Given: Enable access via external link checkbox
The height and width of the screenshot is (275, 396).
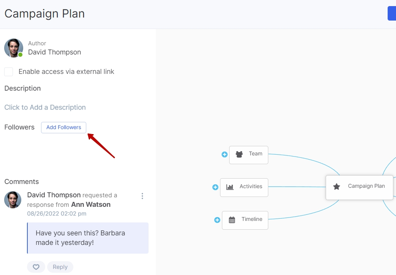Looking at the screenshot, I should point(9,72).
